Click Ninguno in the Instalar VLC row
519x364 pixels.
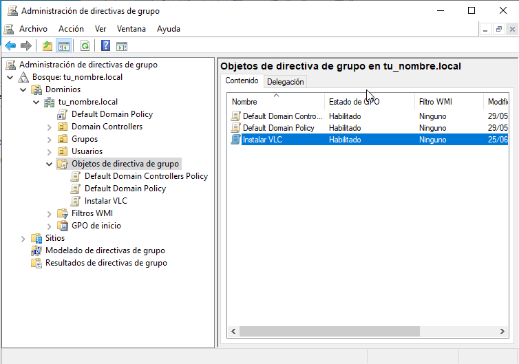coord(432,139)
